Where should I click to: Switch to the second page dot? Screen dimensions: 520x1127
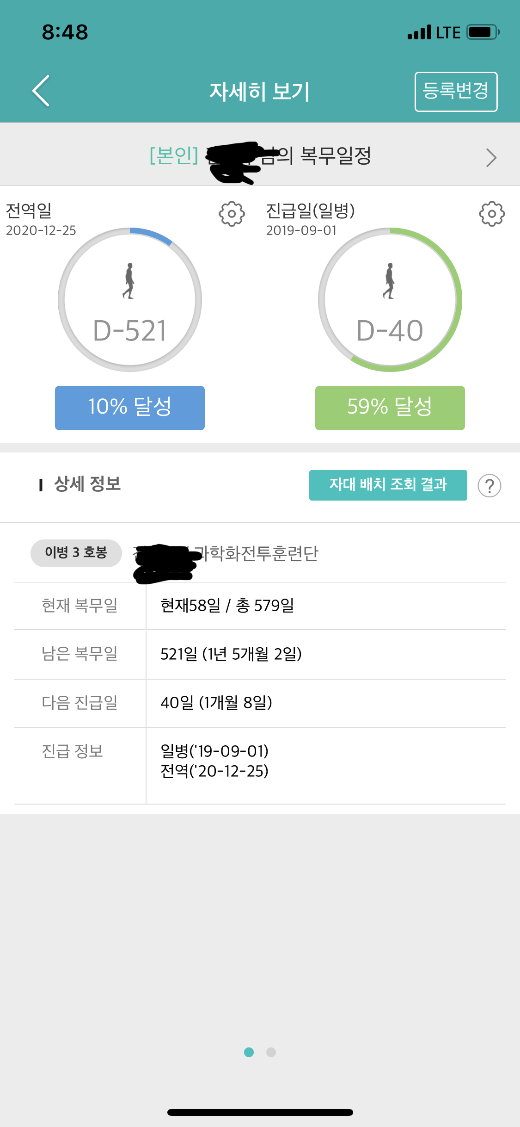click(x=271, y=1053)
